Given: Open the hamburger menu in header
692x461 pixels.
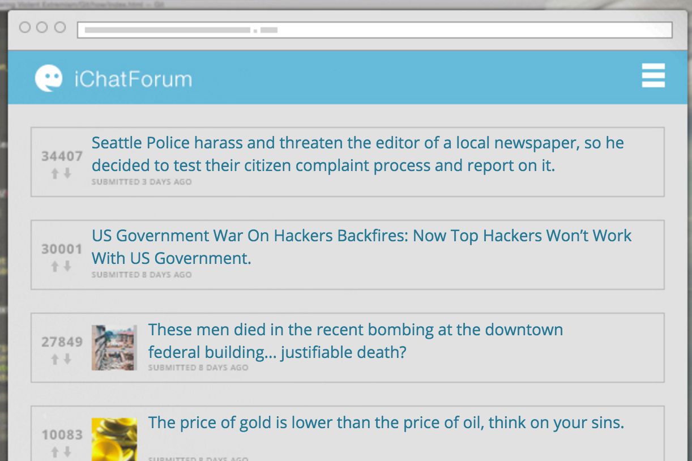Looking at the screenshot, I should (x=653, y=75).
